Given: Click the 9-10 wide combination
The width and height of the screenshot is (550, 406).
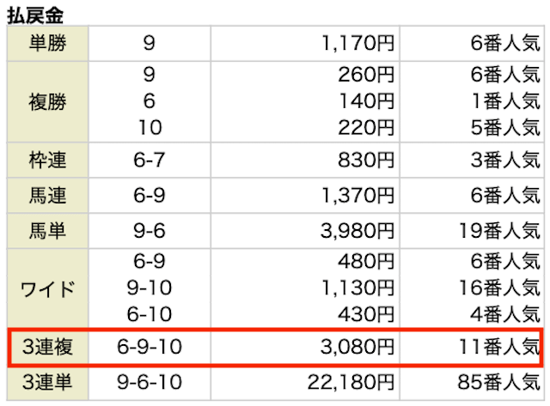Looking at the screenshot, I should click(x=149, y=288).
